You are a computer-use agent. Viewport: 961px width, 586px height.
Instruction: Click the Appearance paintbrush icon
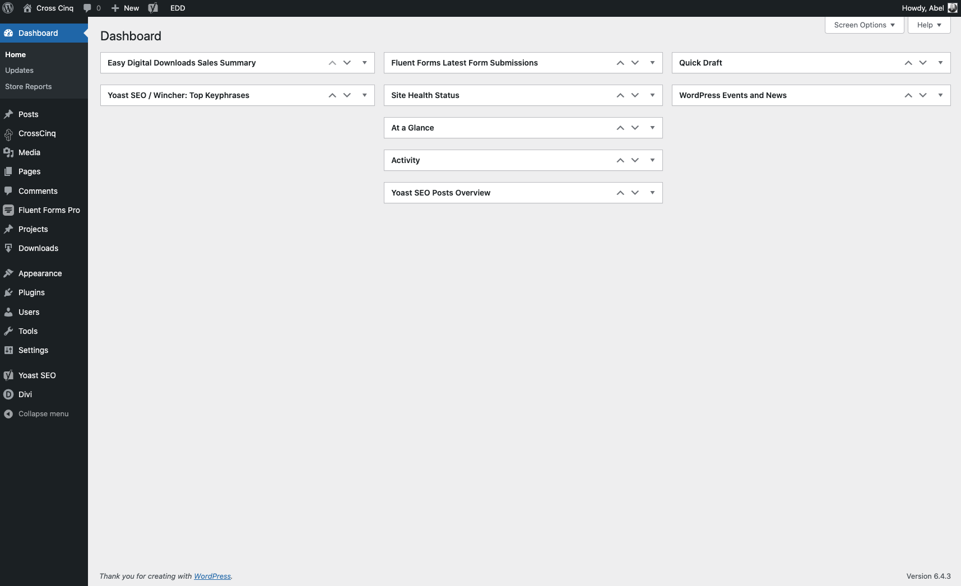(8, 273)
